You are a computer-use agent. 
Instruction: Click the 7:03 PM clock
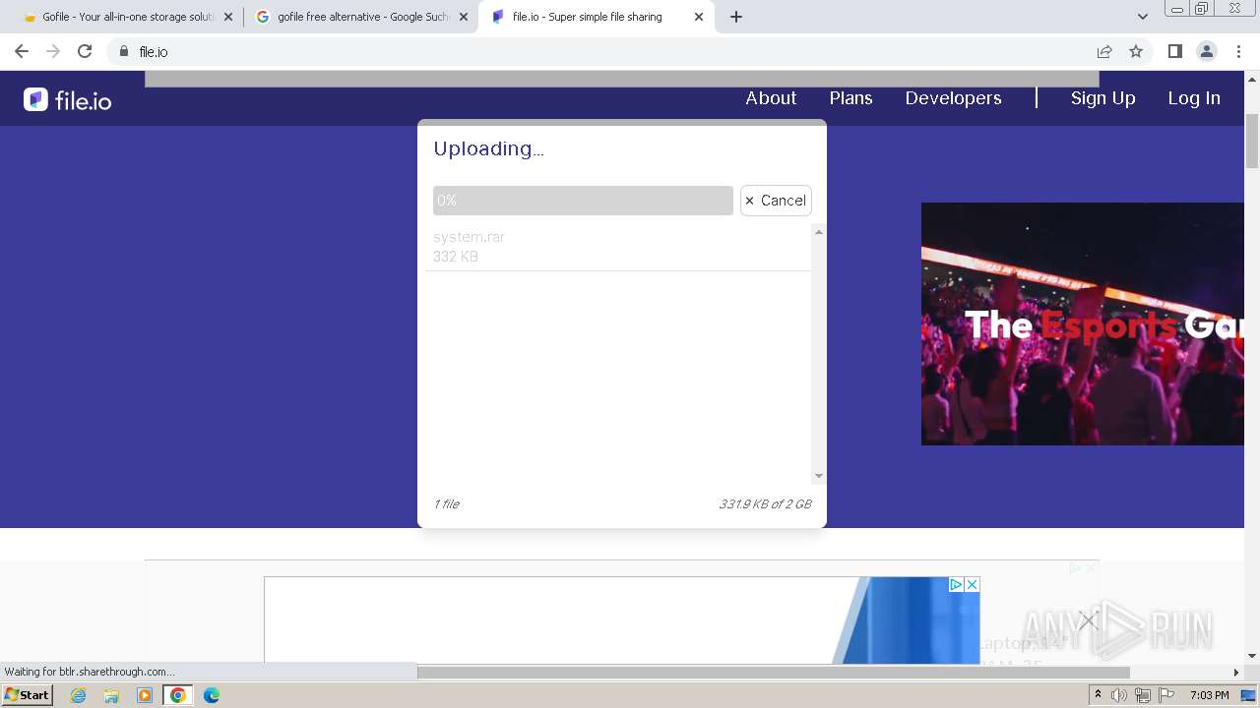pyautogui.click(x=1209, y=695)
